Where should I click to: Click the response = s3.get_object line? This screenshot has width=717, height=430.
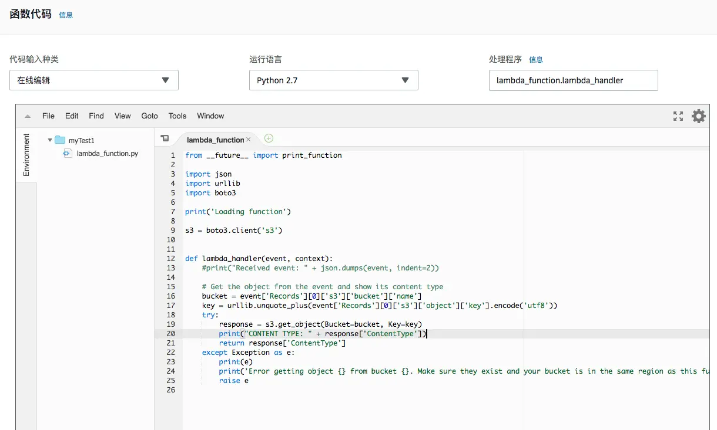tap(320, 324)
